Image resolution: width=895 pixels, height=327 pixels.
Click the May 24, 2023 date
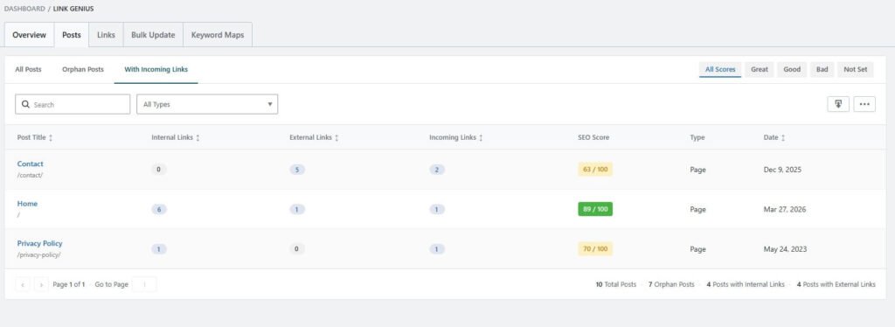tap(786, 249)
